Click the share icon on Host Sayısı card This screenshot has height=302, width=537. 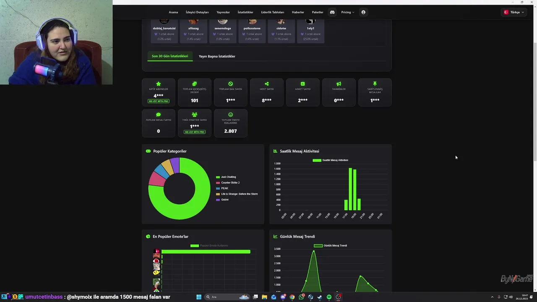(x=266, y=84)
